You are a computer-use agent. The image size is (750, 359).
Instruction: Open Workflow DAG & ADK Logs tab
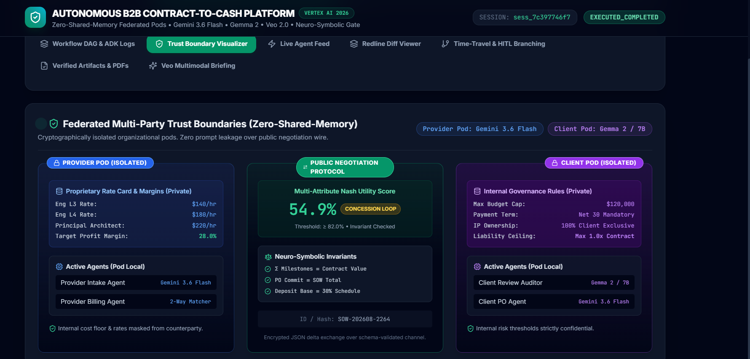[88, 44]
